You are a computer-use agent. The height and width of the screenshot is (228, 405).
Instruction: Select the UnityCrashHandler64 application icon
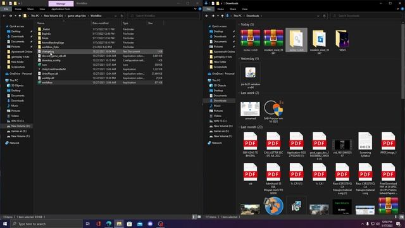pyautogui.click(x=39, y=69)
